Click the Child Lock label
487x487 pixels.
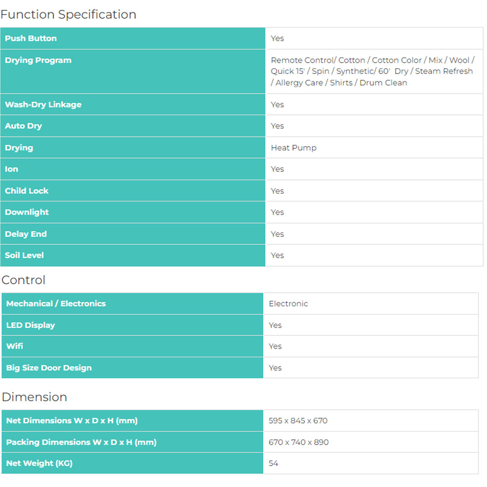coord(27,191)
